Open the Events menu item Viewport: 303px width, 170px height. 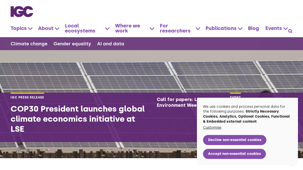coord(273,28)
